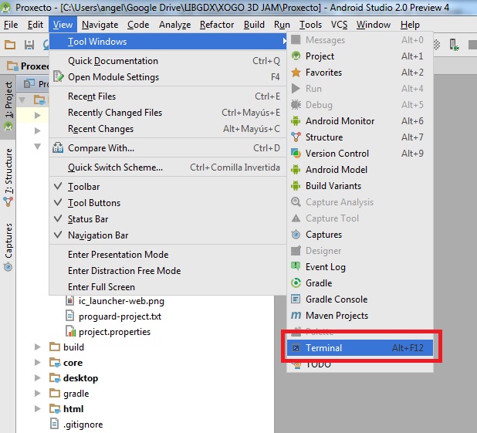Screen dimensions: 477x433
Task: Open the Version Control tool window
Action: [360, 154]
